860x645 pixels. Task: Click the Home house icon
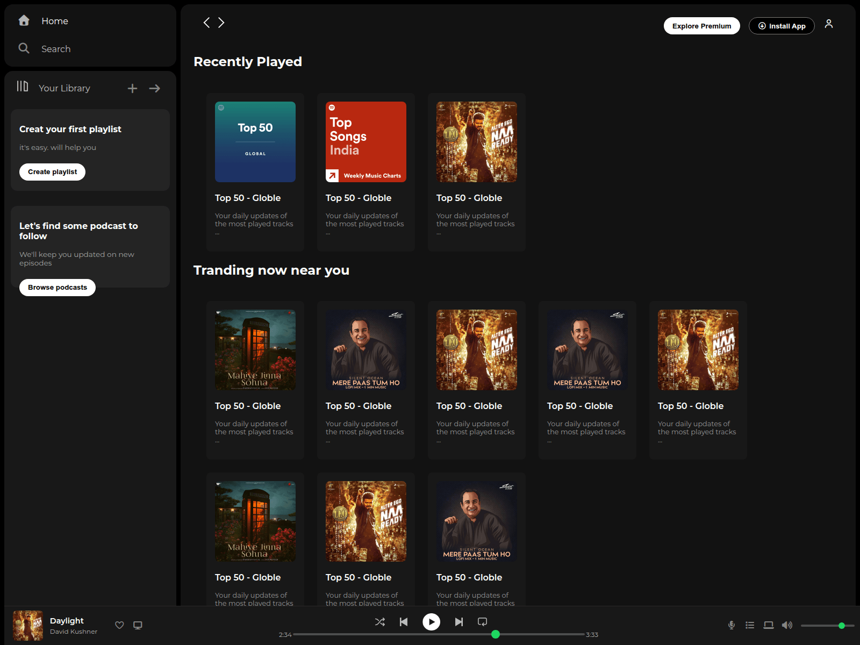pos(24,20)
